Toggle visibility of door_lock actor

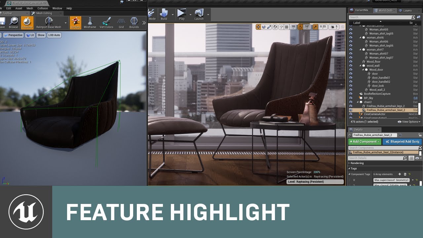pyautogui.click(x=351, y=86)
